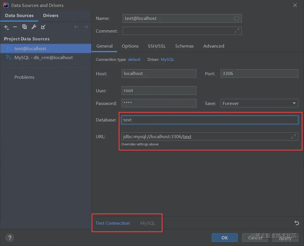Viewport: 304px width, 246px height.
Task: Click into the Database input field
Action: click(210, 120)
